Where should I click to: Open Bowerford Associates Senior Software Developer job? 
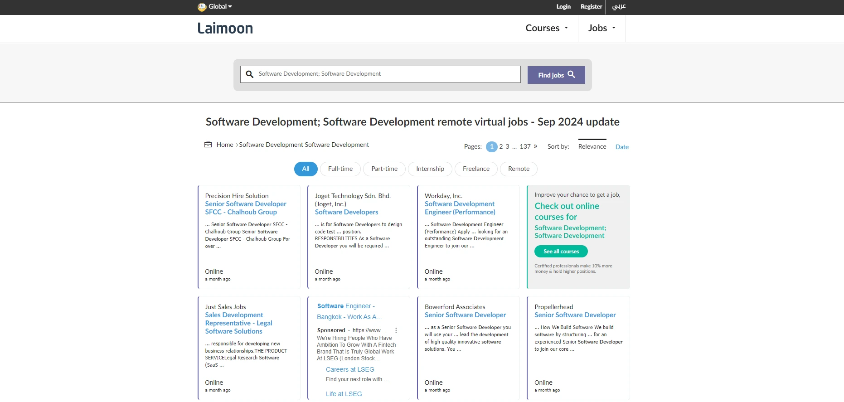pos(465,315)
